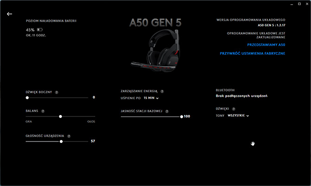
Task: Go back using the left arrow icon
Action: (x=9, y=14)
